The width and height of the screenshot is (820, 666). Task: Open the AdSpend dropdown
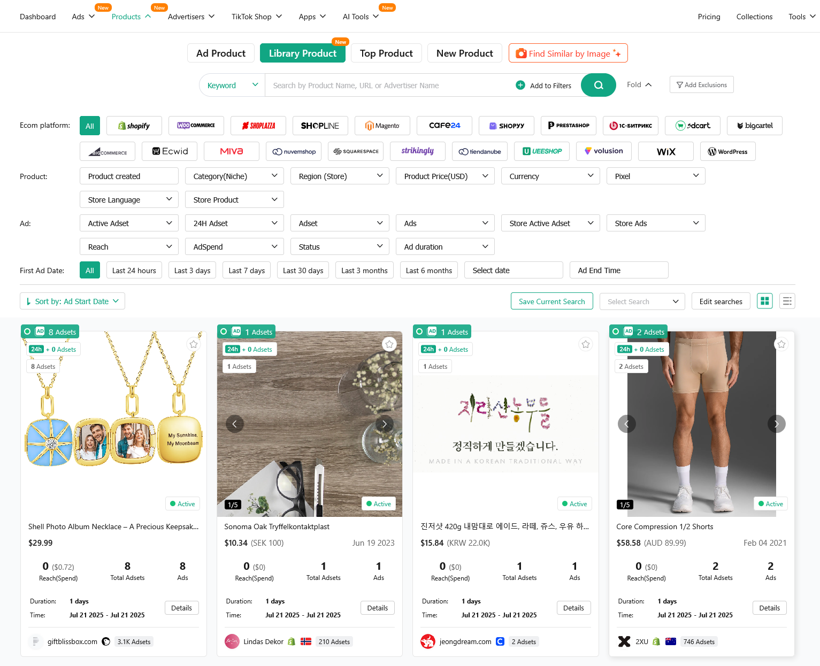point(234,246)
